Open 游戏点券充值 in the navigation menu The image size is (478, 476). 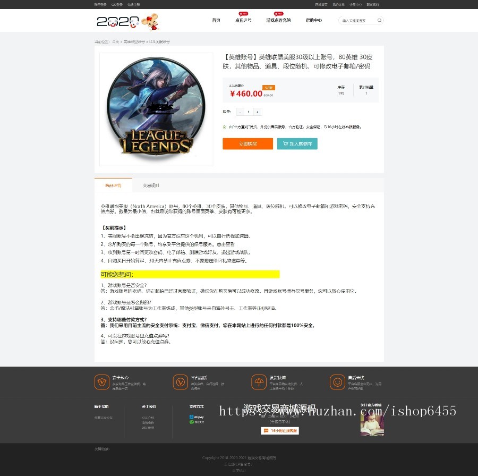point(278,21)
